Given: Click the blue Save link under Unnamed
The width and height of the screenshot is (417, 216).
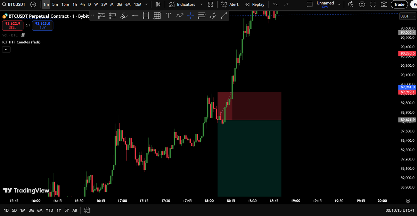Looking at the screenshot, I should (325, 7).
